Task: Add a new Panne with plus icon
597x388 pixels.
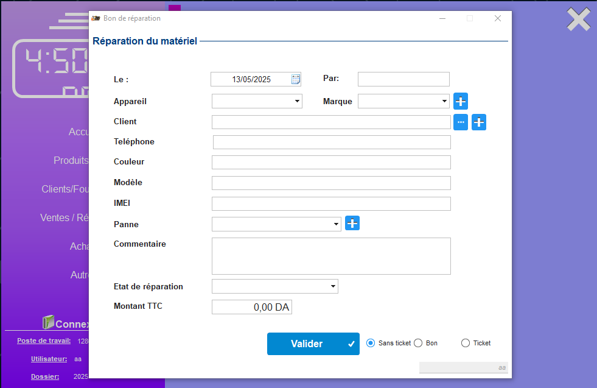Action: 352,224
